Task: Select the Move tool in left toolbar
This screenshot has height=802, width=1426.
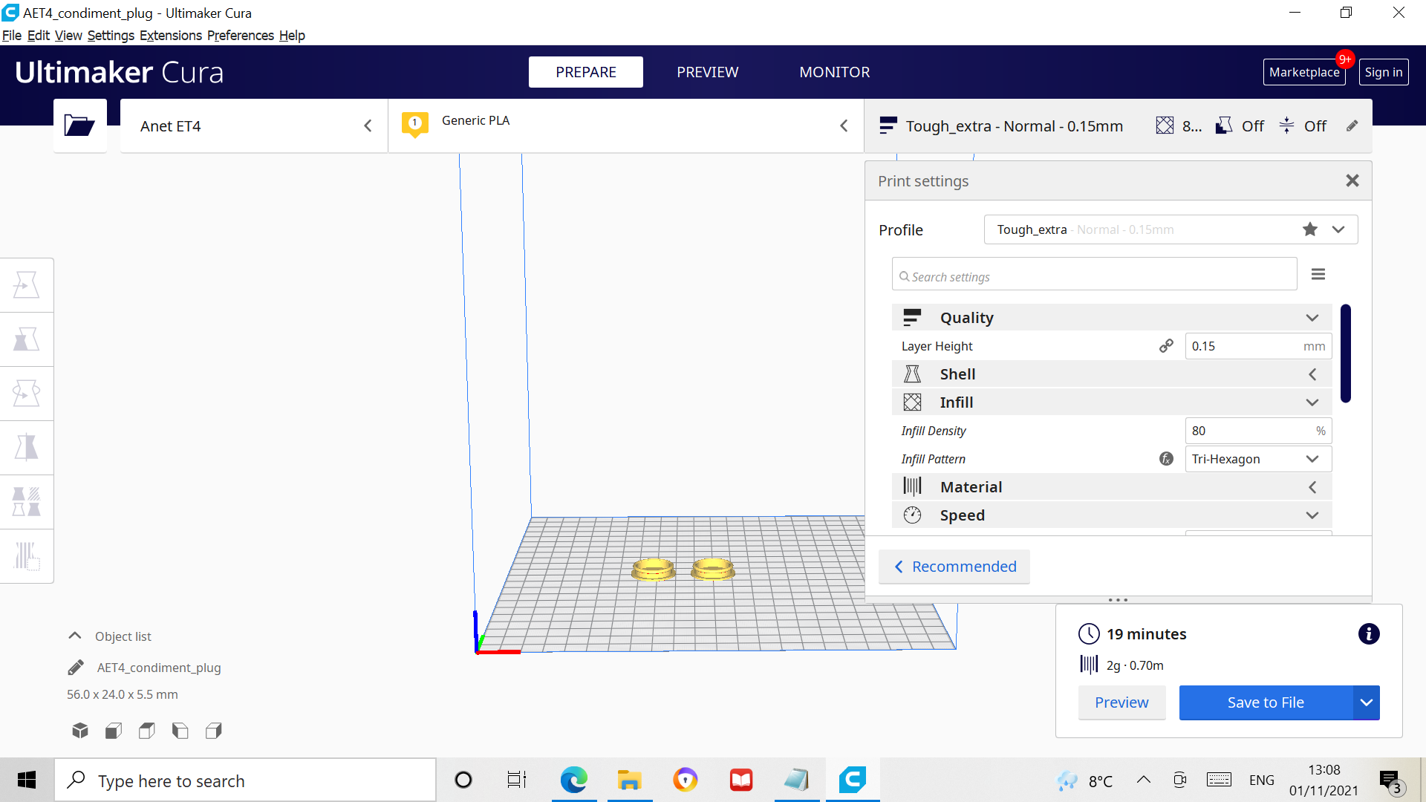Action: click(27, 285)
